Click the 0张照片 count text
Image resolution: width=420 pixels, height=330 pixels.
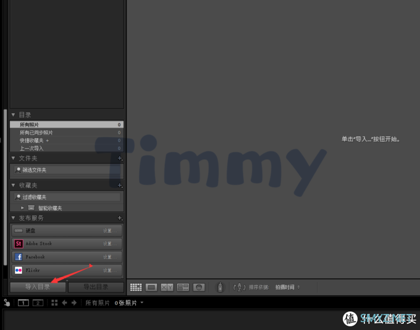(125, 303)
